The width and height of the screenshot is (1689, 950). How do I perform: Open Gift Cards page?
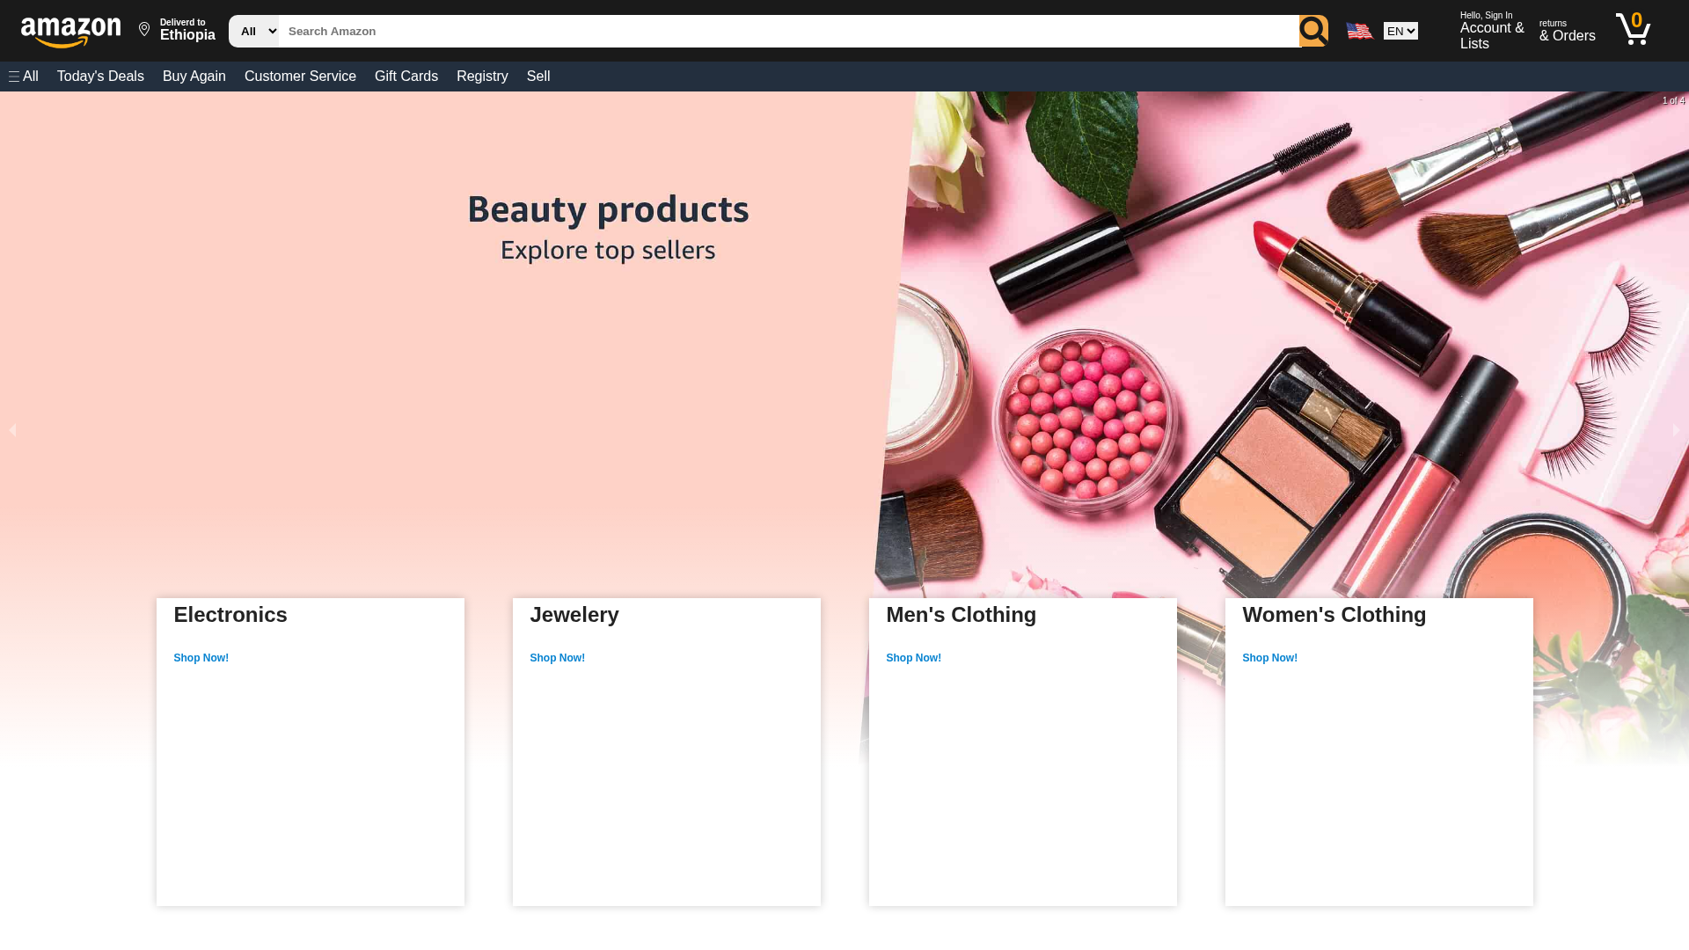click(406, 77)
